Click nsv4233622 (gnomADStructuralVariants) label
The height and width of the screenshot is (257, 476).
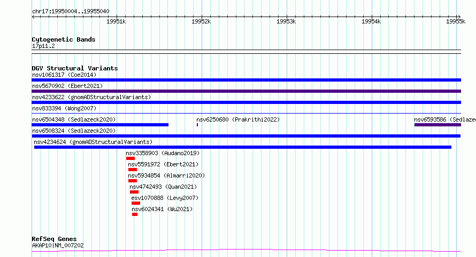point(91,97)
